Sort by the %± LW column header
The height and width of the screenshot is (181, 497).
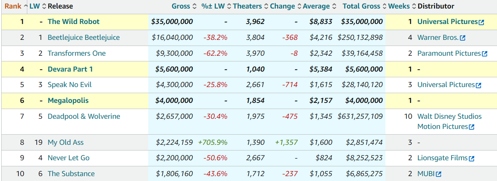click(x=213, y=6)
